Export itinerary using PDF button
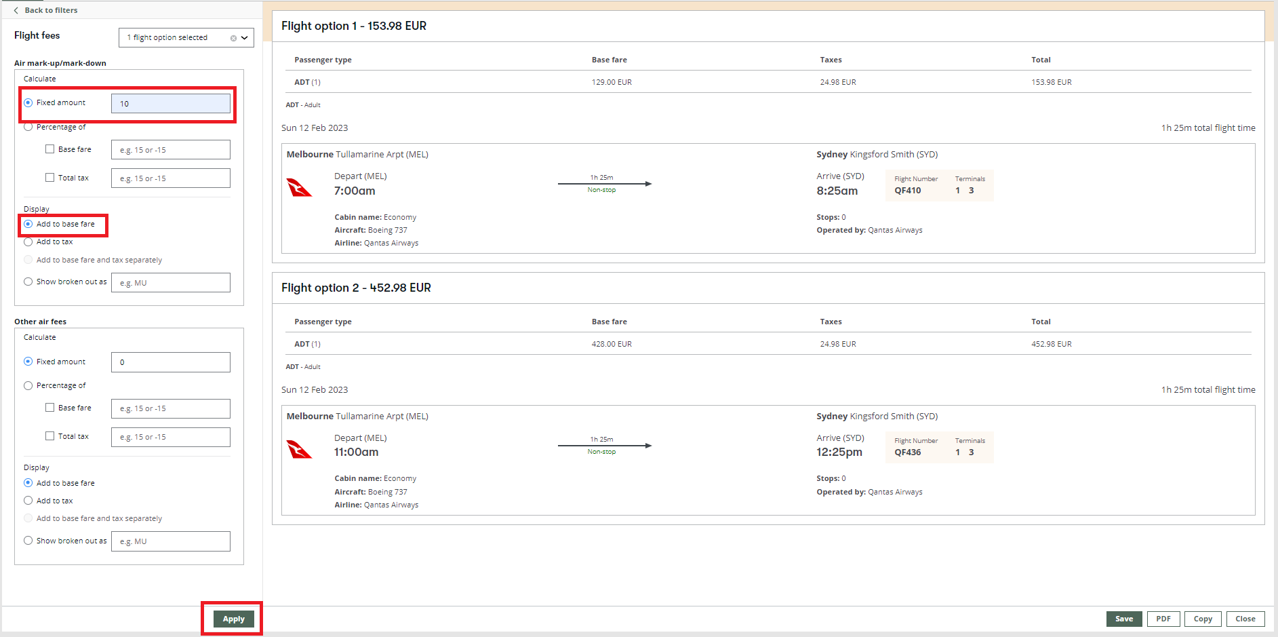Image resolution: width=1278 pixels, height=637 pixels. coord(1163,619)
